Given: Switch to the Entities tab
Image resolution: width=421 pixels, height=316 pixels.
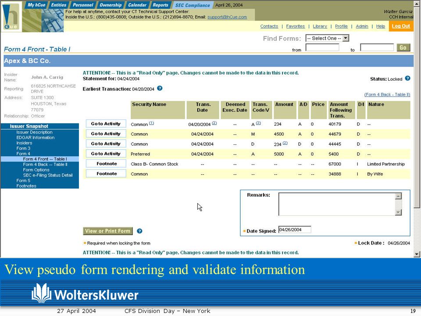Looking at the screenshot, I should (58, 5).
